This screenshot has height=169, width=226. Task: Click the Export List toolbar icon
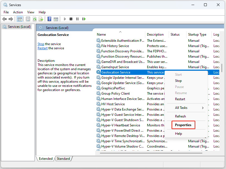pyautogui.click(x=41, y=19)
